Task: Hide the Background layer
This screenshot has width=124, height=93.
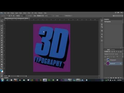Action: (105, 64)
